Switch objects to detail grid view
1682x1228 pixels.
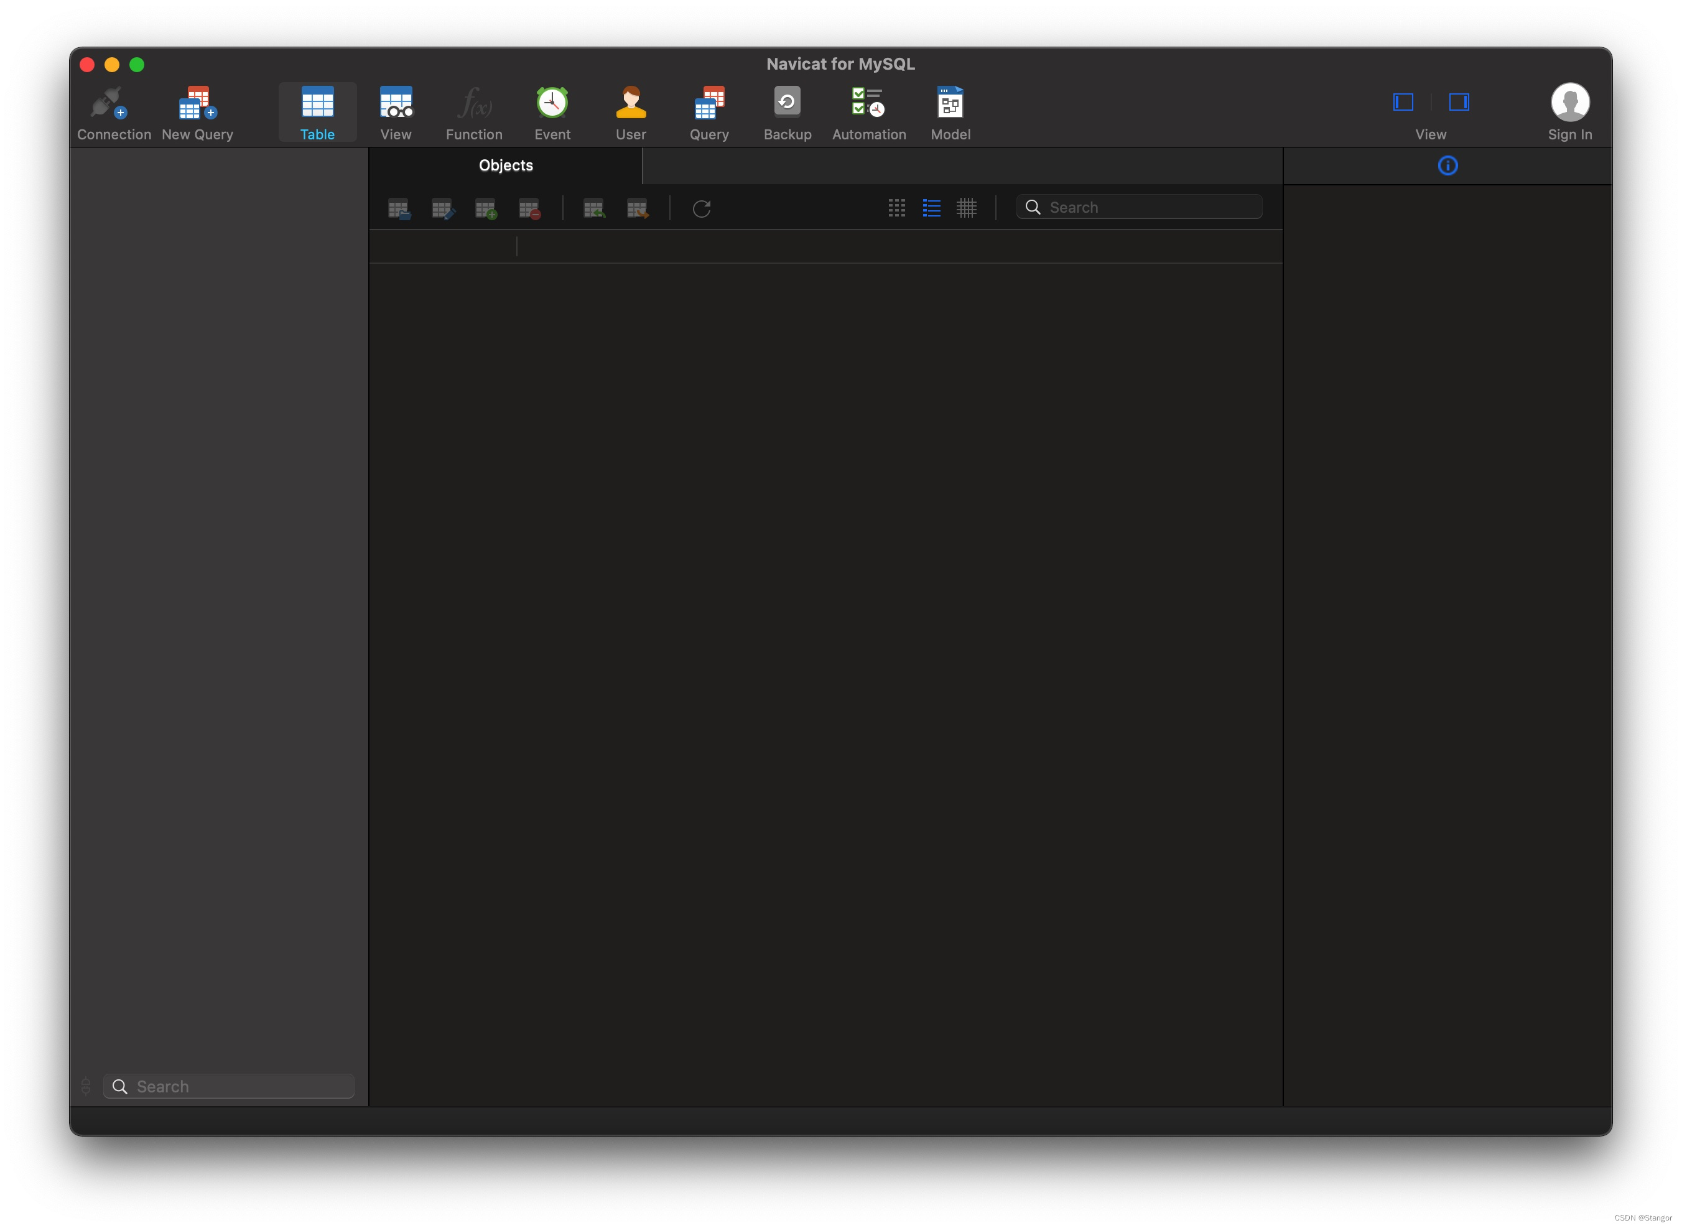point(966,208)
